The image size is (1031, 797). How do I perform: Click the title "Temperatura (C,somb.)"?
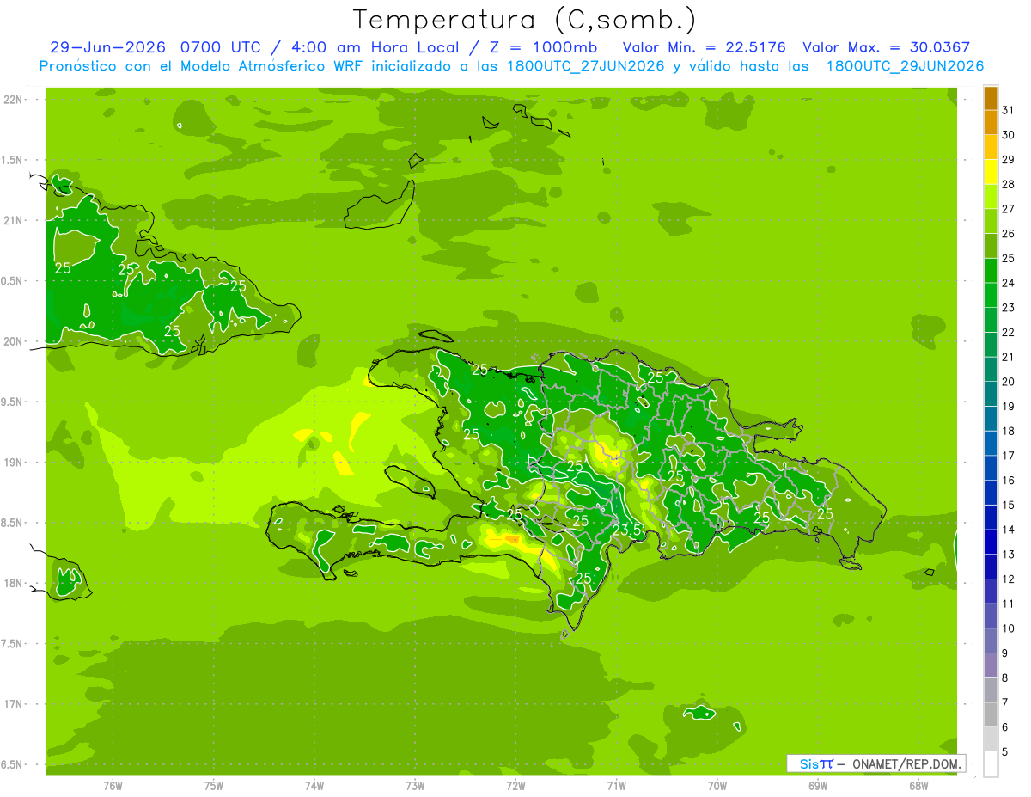524,20
